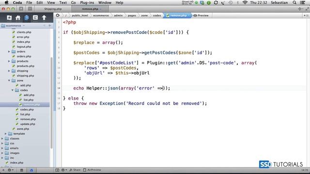Click the list icon left of the Shipping.php tab
310x174 pixels.
click(x=30, y=9)
